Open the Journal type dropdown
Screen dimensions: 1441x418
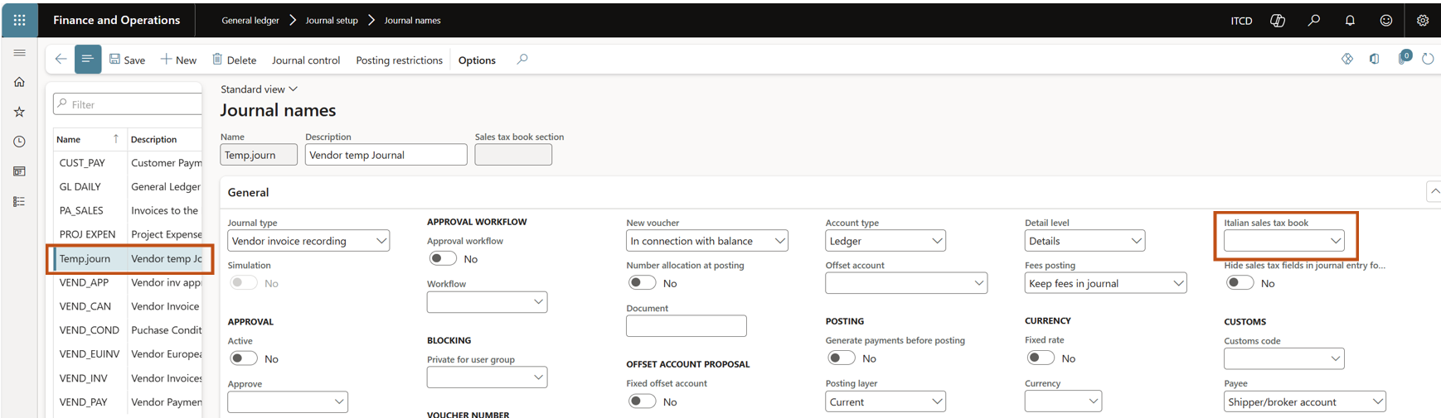pyautogui.click(x=308, y=241)
